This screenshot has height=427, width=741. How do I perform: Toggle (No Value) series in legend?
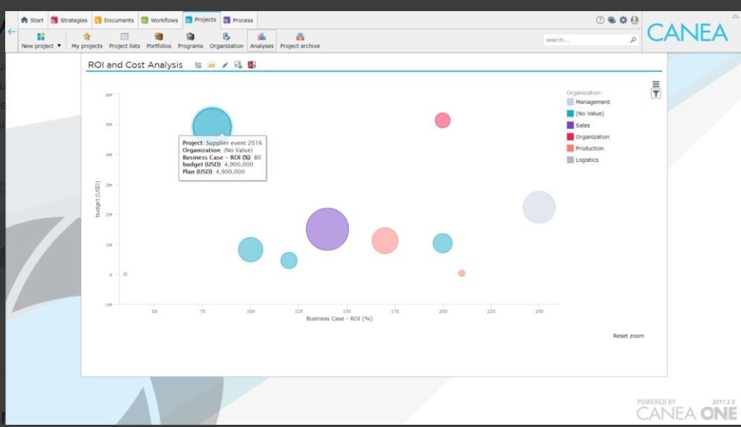tap(586, 114)
